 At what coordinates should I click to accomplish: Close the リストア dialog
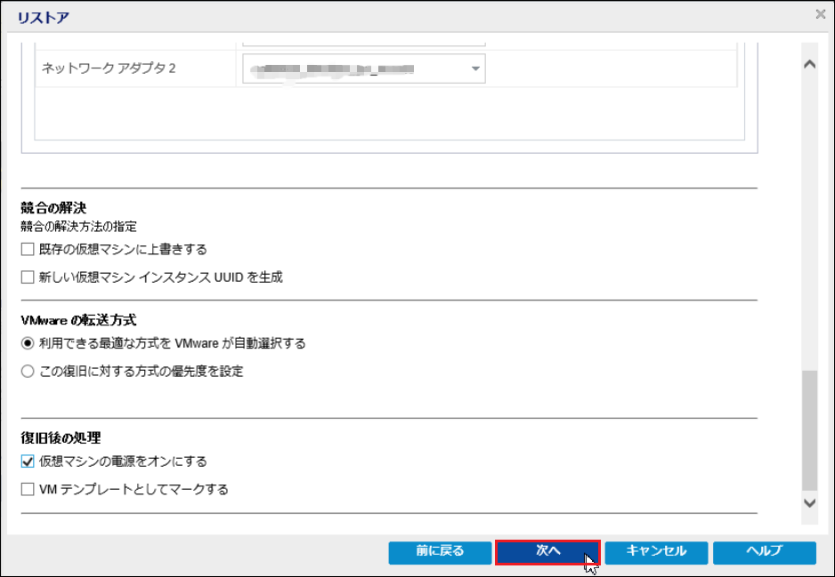point(821,14)
